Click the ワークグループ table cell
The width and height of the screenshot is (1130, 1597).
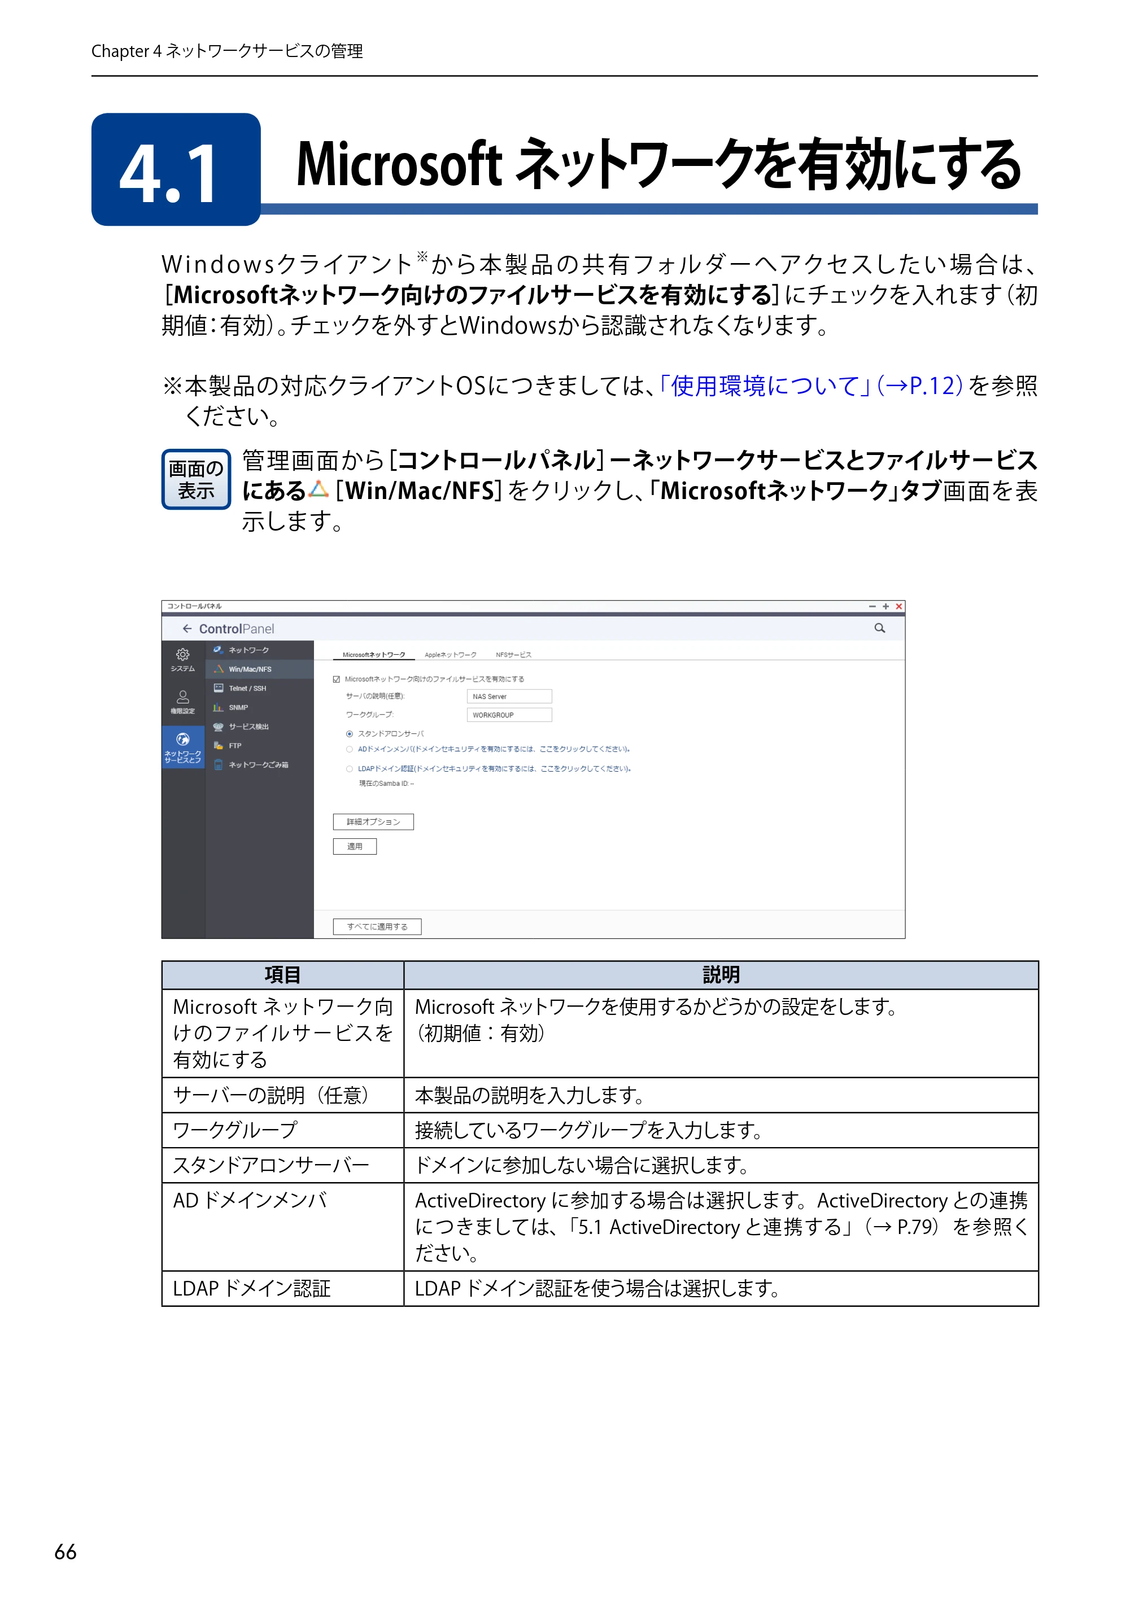point(283,1130)
